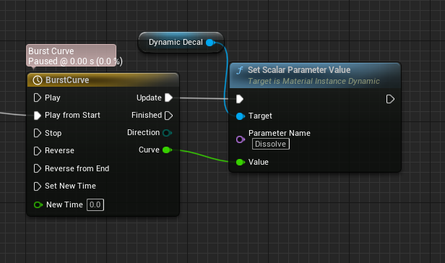
Task: Click the Direction output pin
Action: tap(167, 133)
